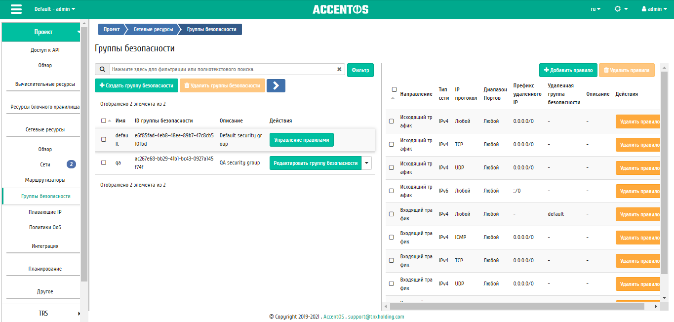
Task: Sort the security groups by Имя column
Action: tap(120, 121)
